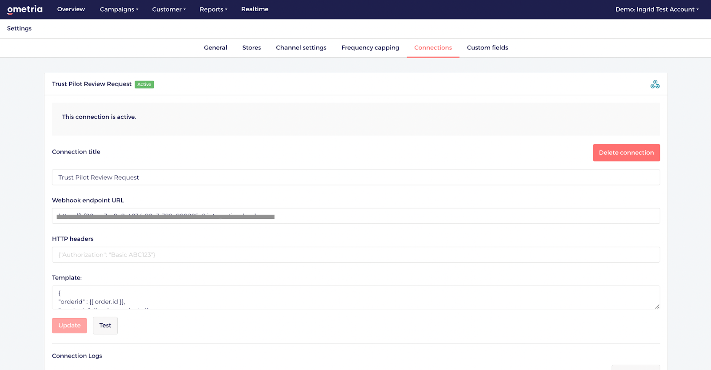Expand the Customer dropdown menu
This screenshot has width=711, height=370.
click(169, 9)
